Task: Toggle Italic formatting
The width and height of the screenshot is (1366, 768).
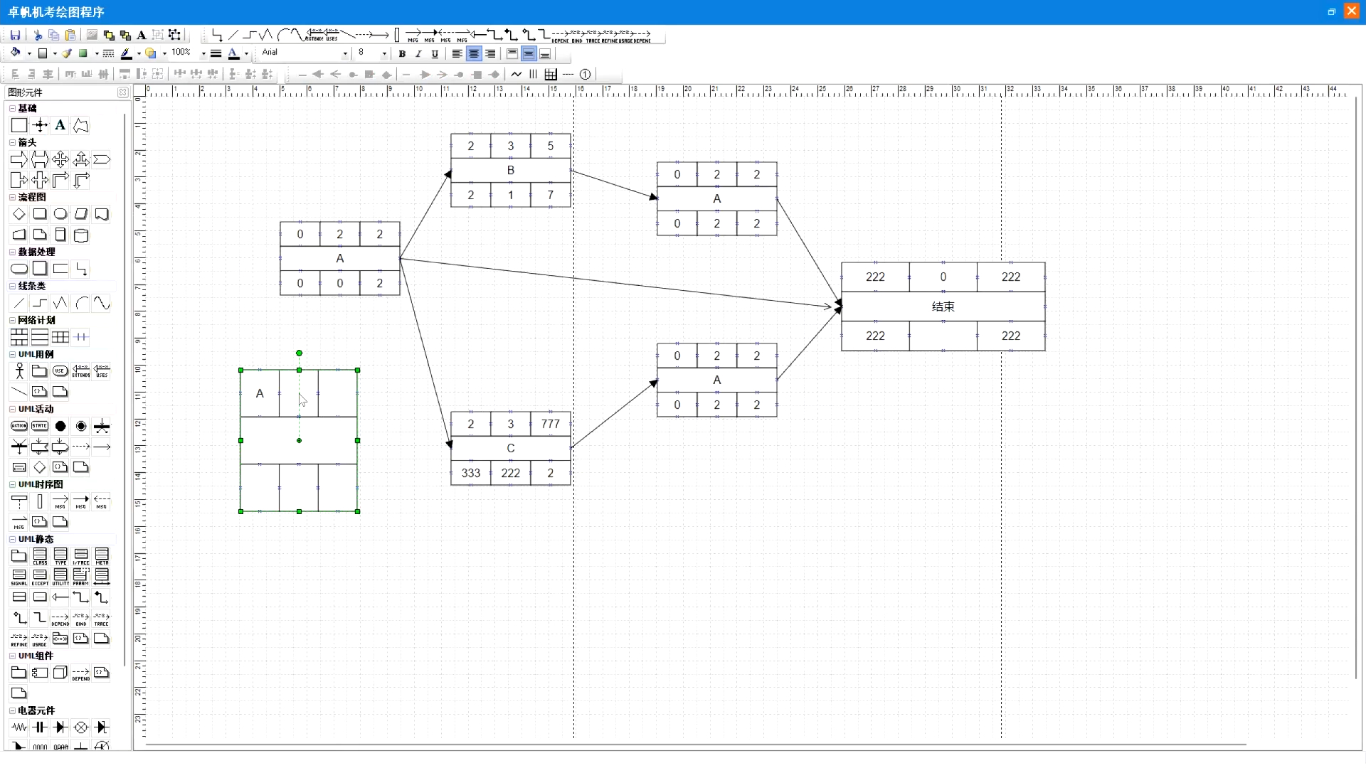Action: coord(418,53)
